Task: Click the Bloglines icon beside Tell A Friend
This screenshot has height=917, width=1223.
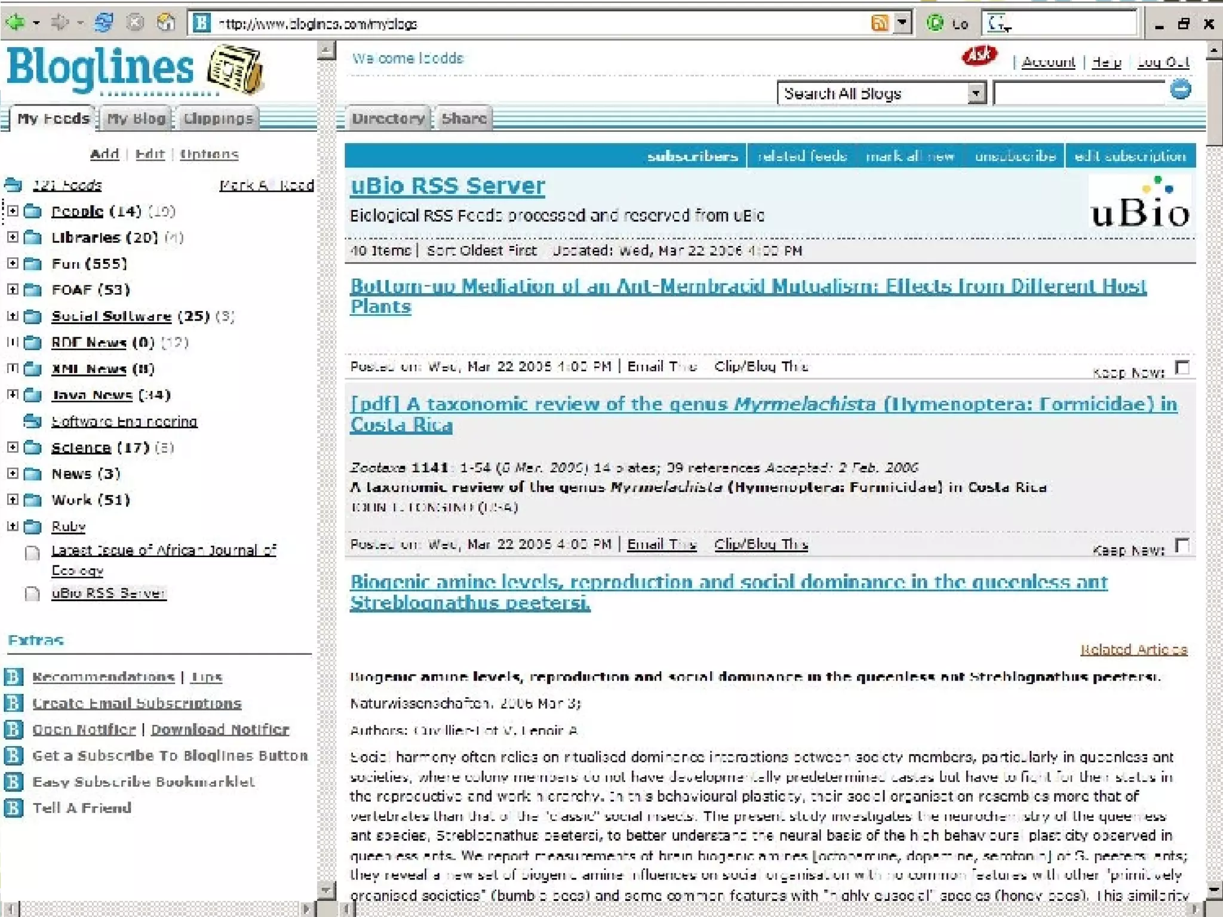Action: [14, 808]
